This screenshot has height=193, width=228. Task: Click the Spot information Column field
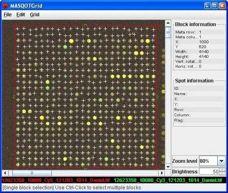point(199,115)
